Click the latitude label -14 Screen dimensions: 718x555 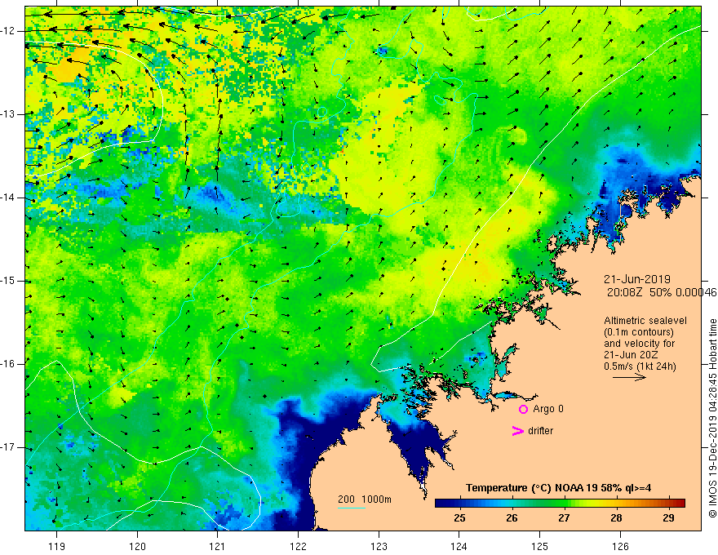(9, 198)
